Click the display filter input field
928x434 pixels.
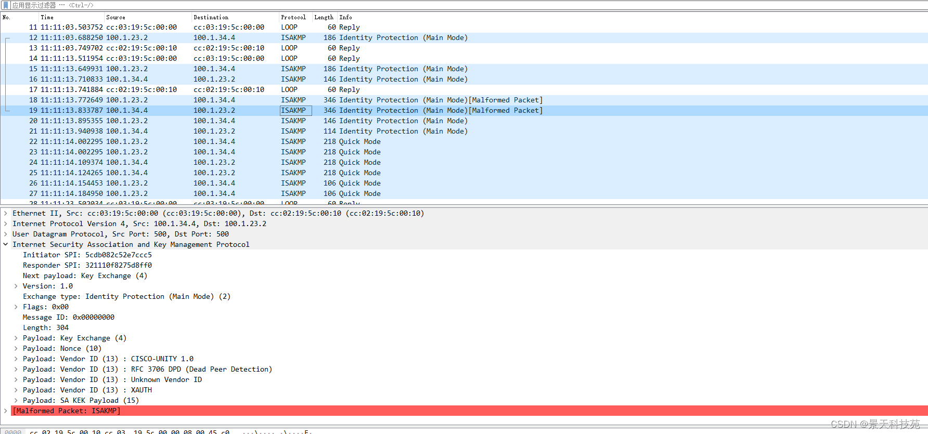coord(468,5)
